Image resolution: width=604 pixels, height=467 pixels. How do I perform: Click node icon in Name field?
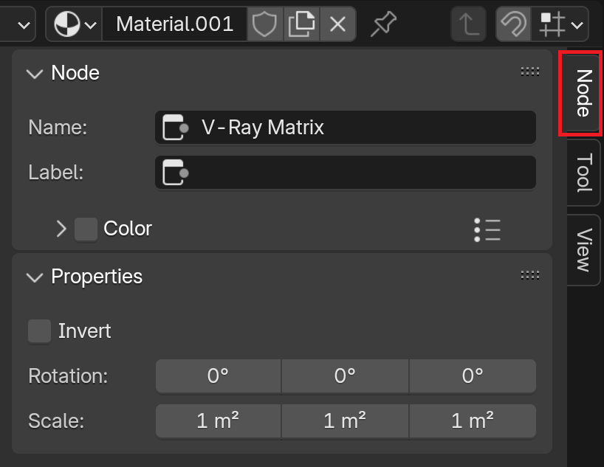tap(175, 128)
